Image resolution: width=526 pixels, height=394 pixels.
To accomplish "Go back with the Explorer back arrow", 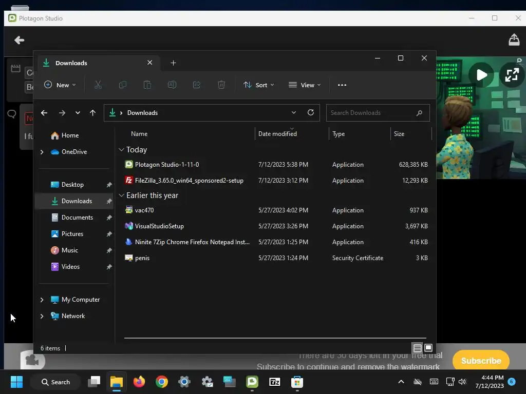I will click(x=44, y=113).
